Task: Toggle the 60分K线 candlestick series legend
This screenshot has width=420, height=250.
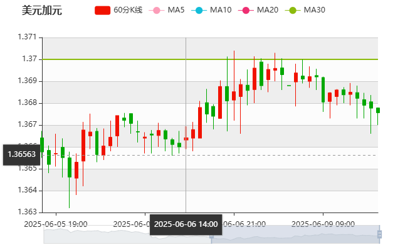Action: pos(118,10)
